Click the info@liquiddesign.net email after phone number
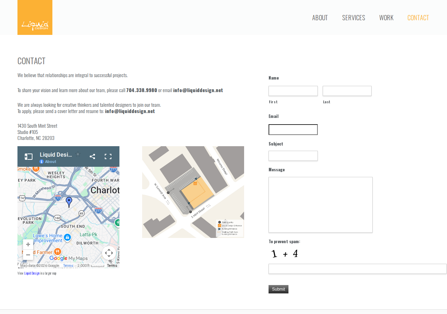The width and height of the screenshot is (447, 314). tap(198, 90)
